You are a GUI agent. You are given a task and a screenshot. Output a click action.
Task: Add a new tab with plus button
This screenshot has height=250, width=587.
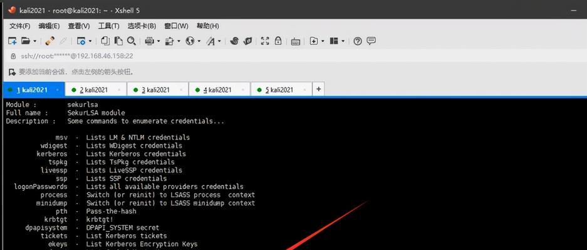tap(318, 89)
